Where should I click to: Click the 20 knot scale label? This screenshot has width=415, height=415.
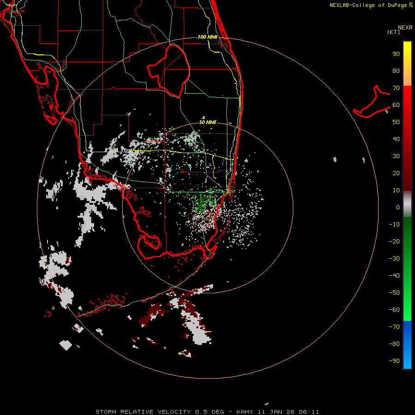[x=396, y=173]
